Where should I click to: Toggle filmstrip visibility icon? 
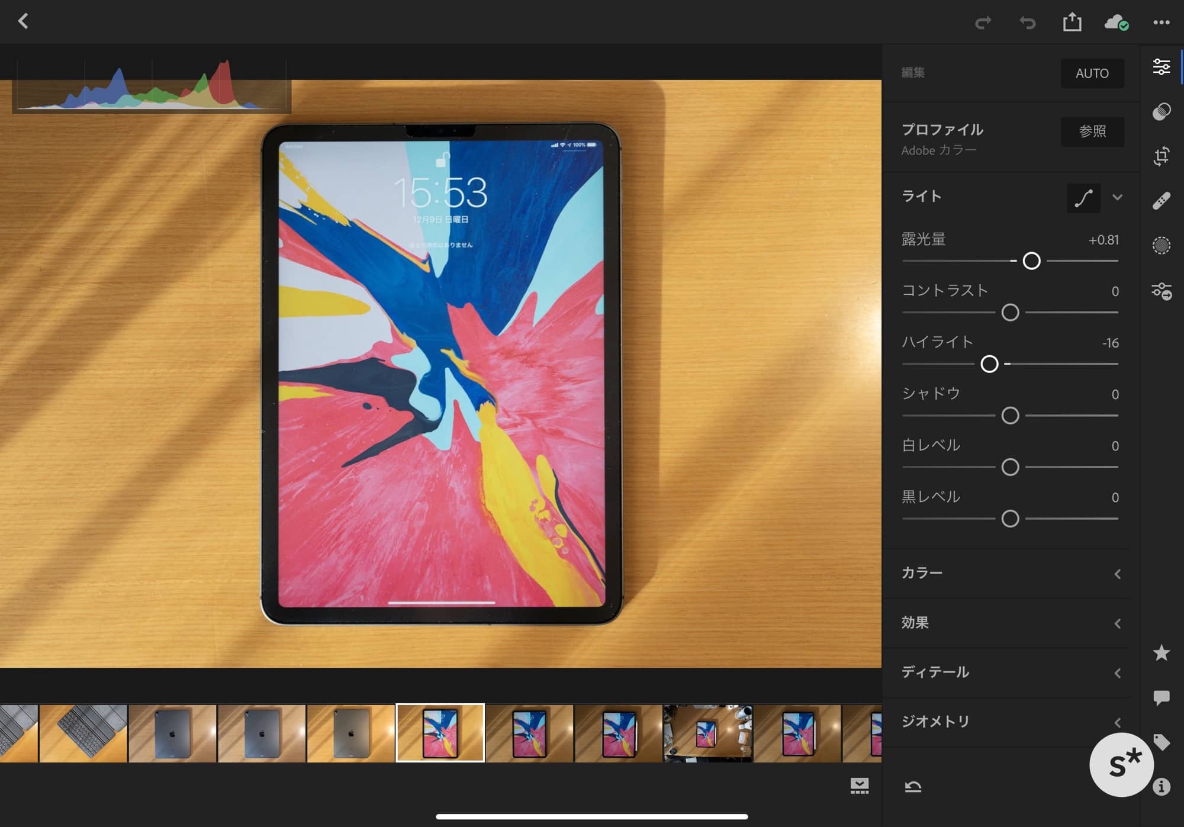pos(859,786)
